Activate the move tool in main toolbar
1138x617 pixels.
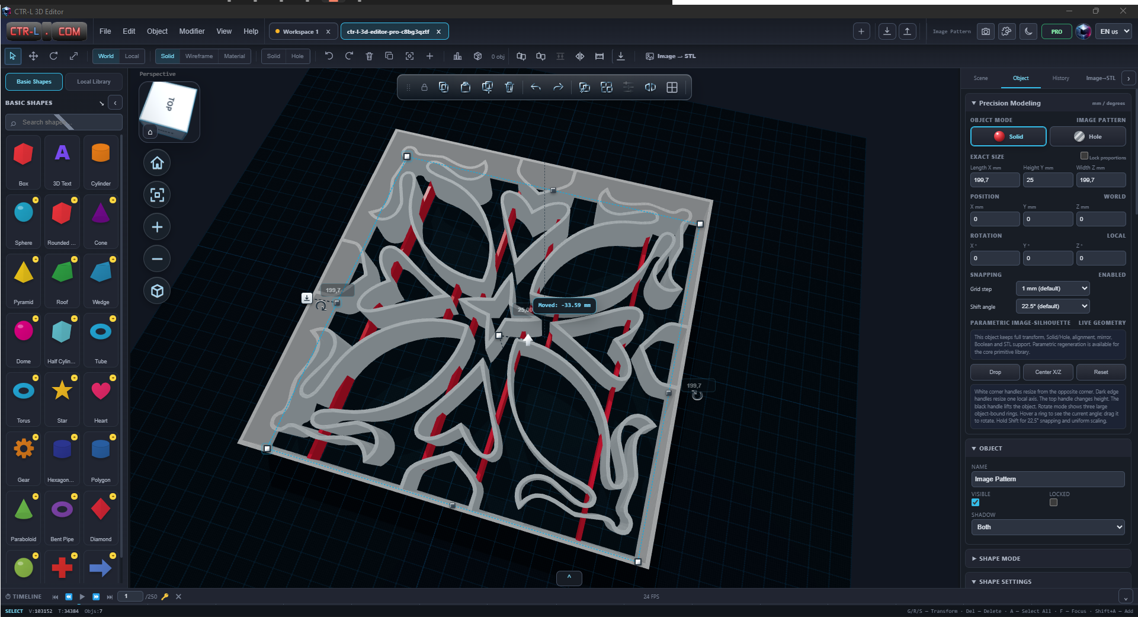(x=33, y=56)
